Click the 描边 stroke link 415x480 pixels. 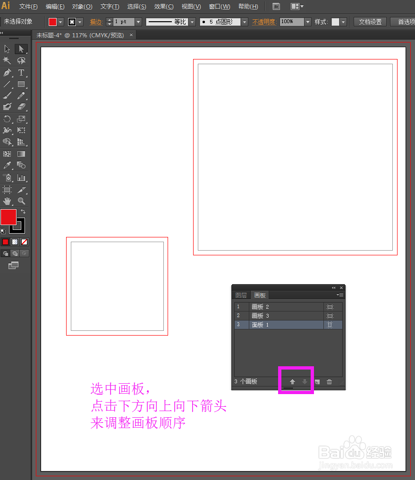point(95,22)
